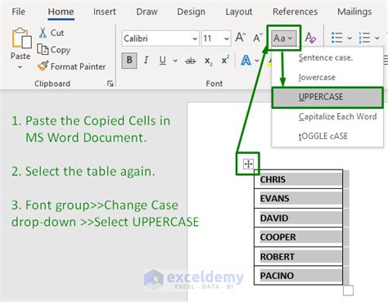
Task: Choose Capitalize Each Word option
Action: click(327, 117)
